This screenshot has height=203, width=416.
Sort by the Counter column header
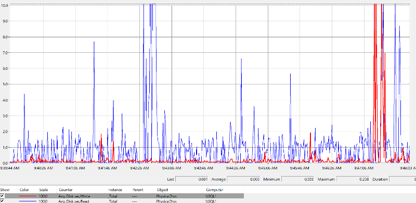(66, 190)
